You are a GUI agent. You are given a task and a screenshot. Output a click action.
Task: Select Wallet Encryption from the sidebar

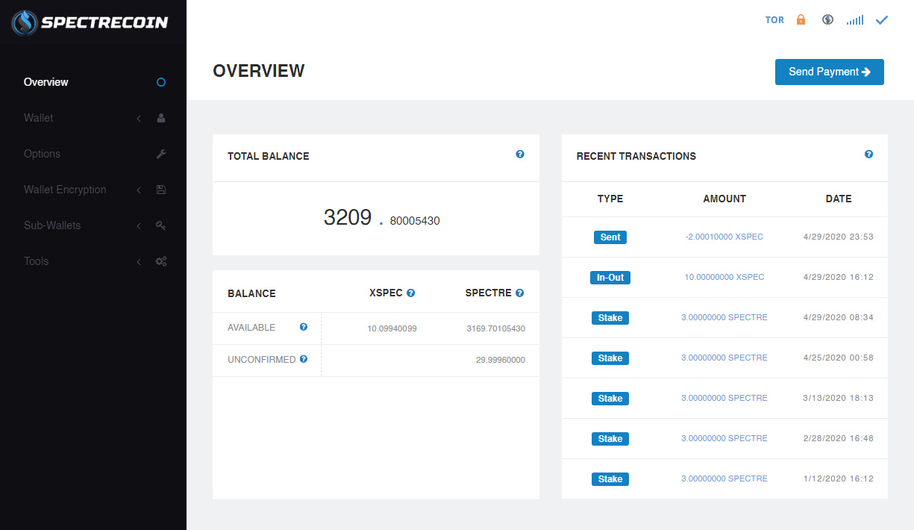coord(65,190)
